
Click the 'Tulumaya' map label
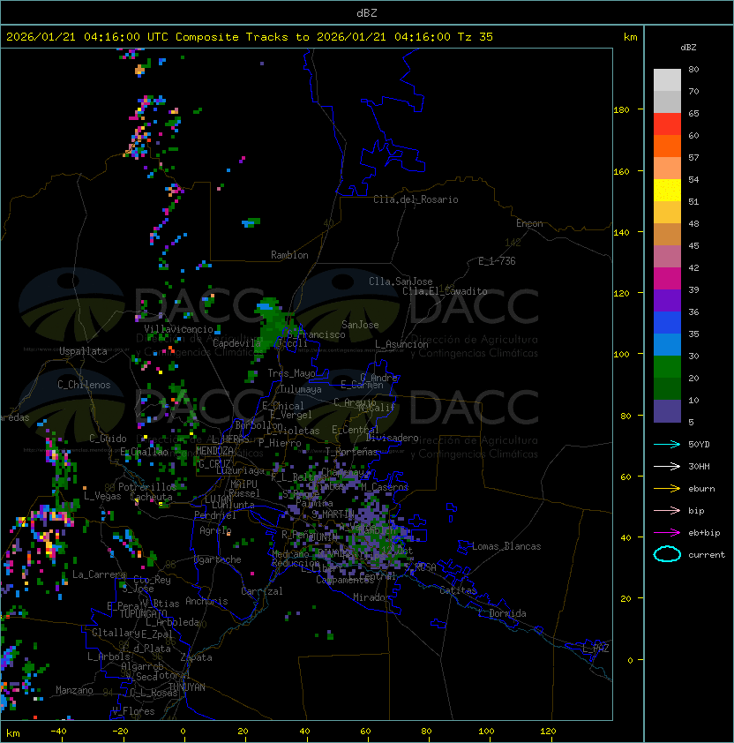click(x=301, y=389)
